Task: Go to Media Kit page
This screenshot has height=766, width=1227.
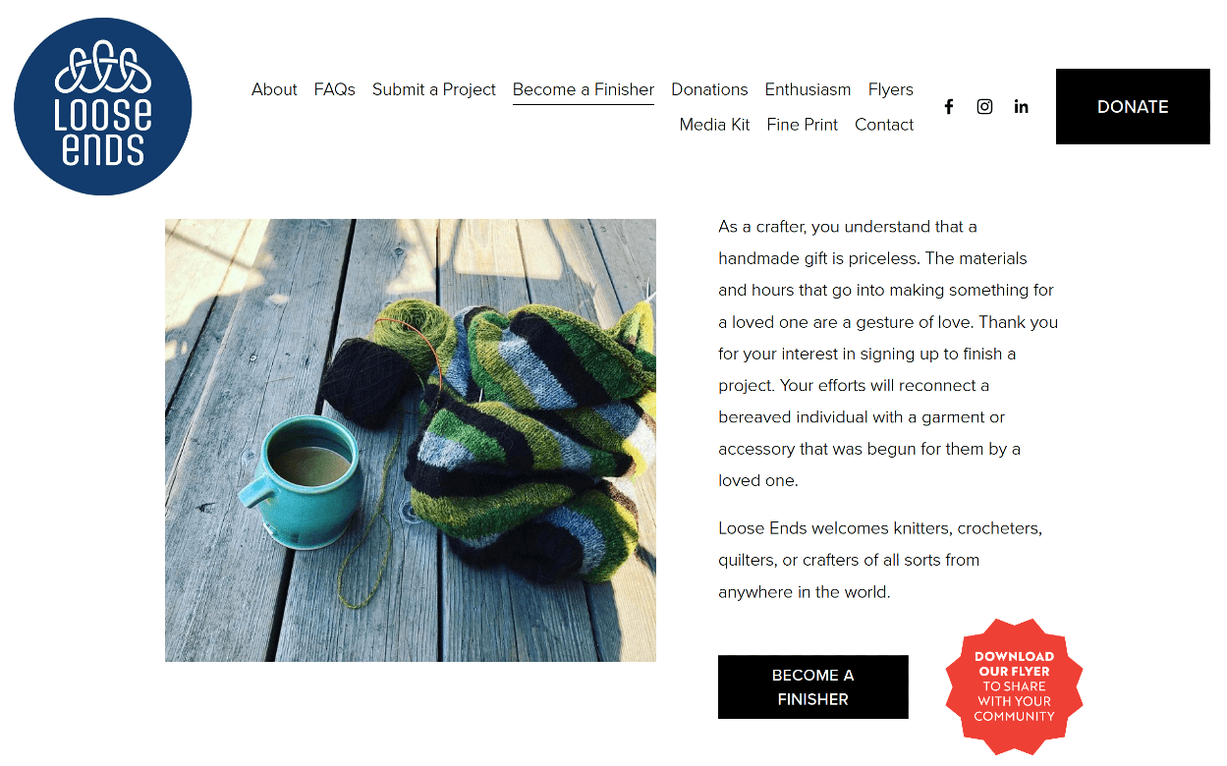Action: click(x=715, y=125)
